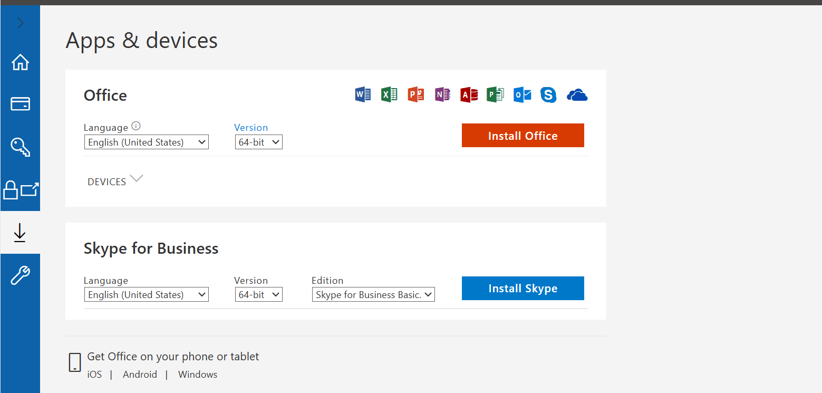Open the Skype Edition dropdown

click(x=373, y=295)
